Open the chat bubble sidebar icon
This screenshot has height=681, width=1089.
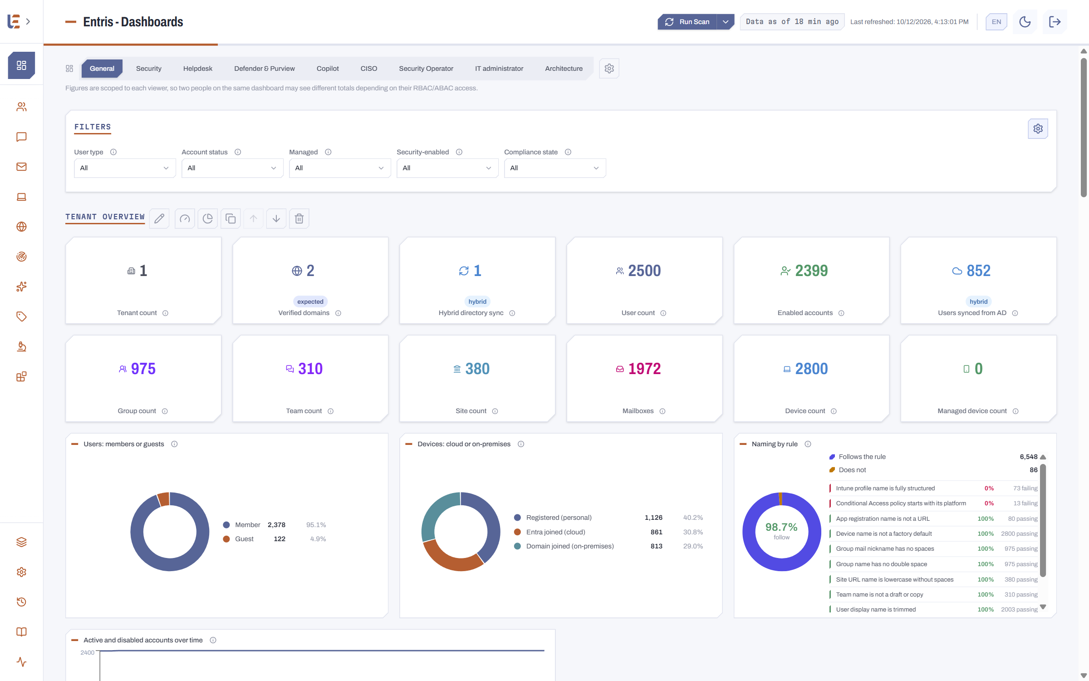click(x=21, y=137)
